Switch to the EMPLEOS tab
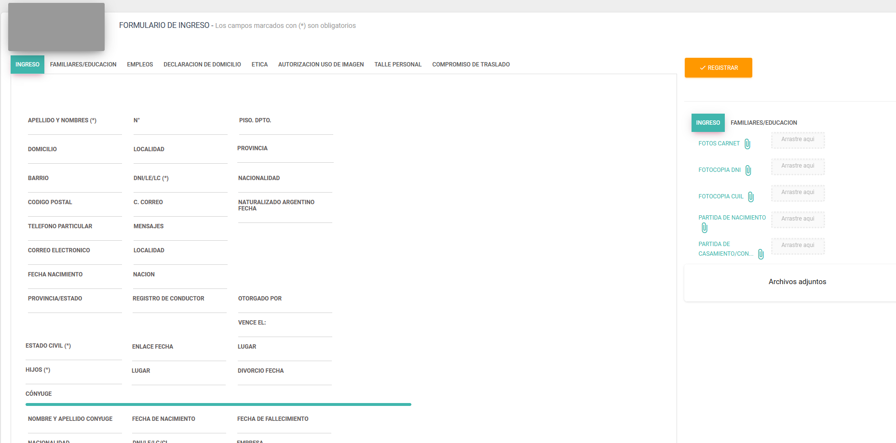This screenshot has width=896, height=443. [x=140, y=65]
